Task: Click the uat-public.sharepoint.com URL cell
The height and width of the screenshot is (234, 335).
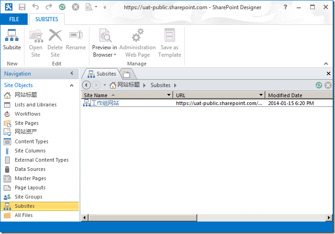Action: [219, 103]
